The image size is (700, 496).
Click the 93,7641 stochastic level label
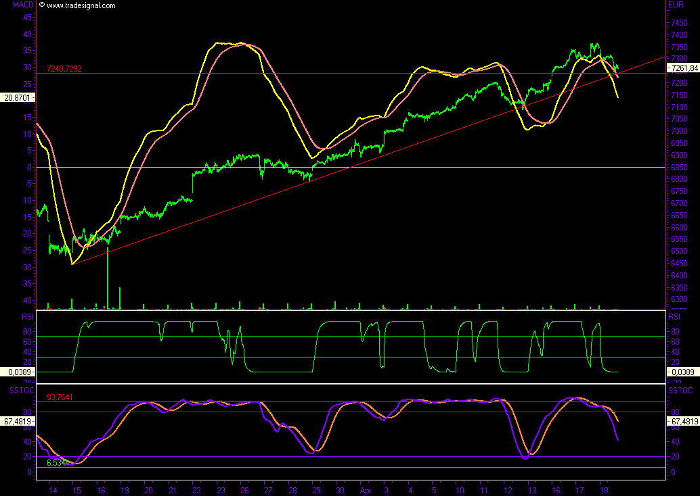click(x=60, y=397)
